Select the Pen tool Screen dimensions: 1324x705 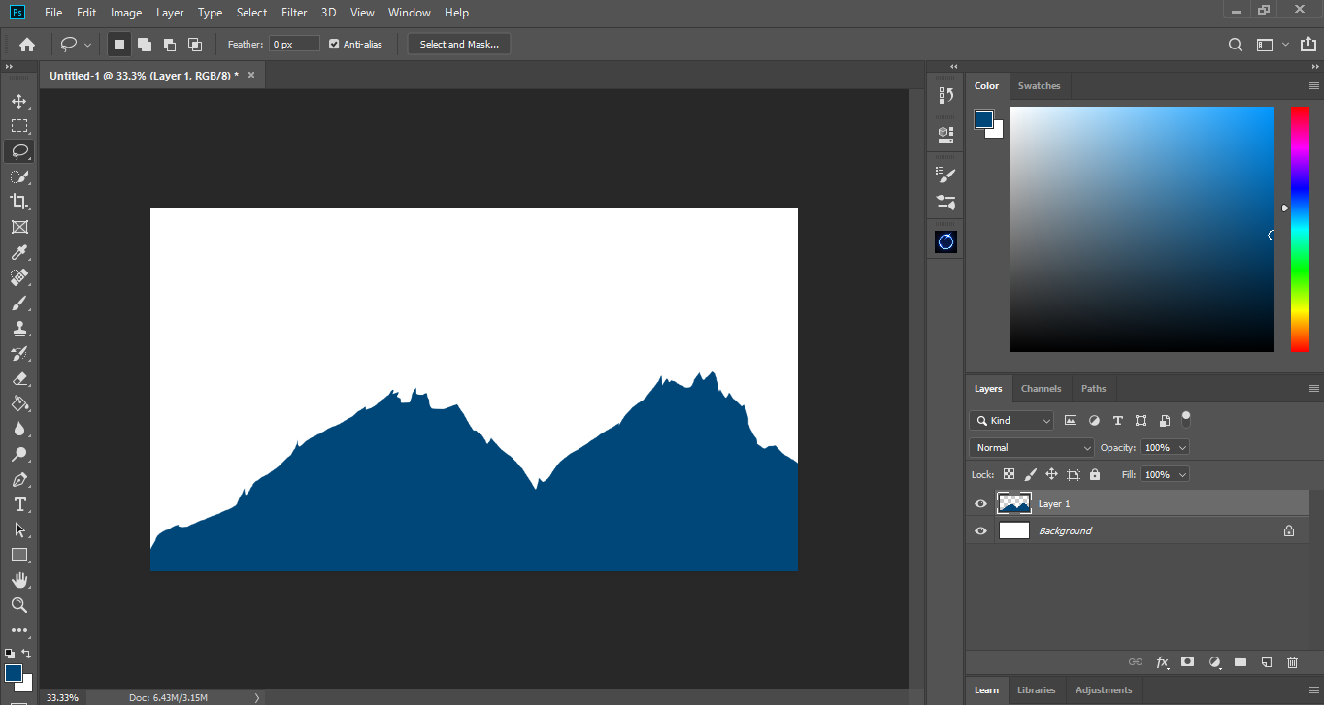tap(19, 479)
